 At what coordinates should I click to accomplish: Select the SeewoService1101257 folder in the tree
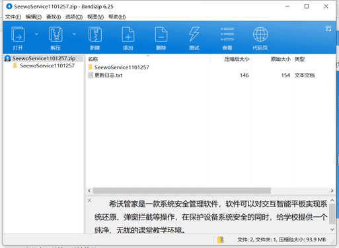(x=48, y=65)
